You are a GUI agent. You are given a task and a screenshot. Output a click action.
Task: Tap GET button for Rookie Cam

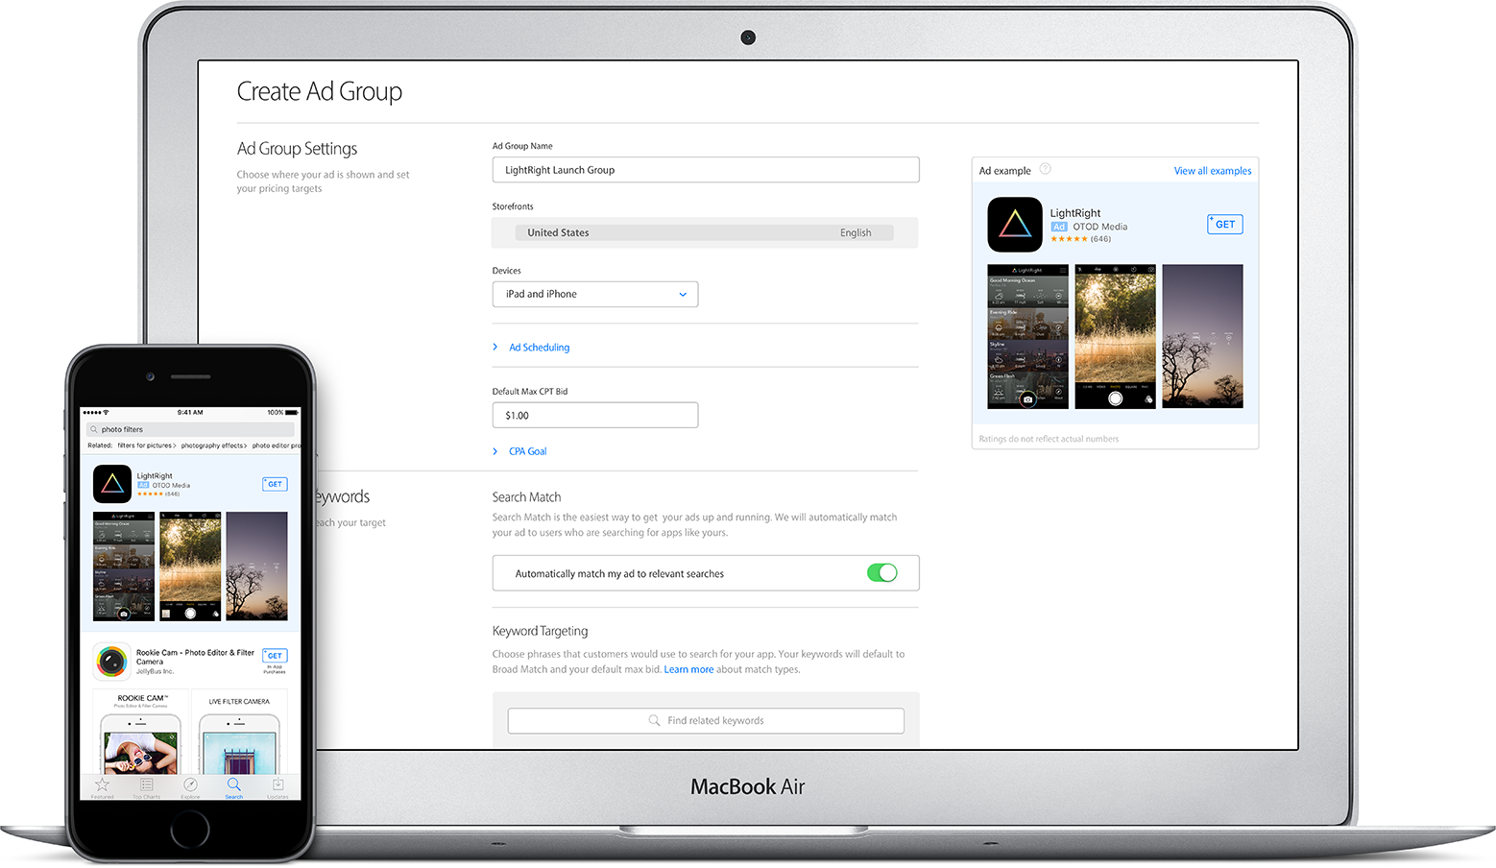click(275, 656)
